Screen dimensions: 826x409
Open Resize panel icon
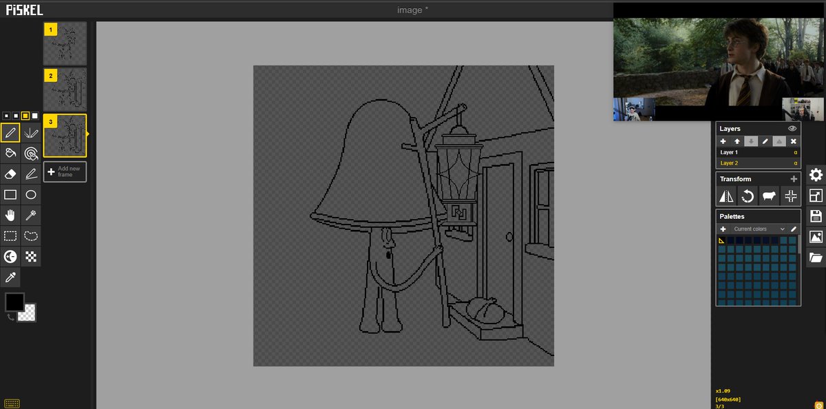[x=816, y=196]
